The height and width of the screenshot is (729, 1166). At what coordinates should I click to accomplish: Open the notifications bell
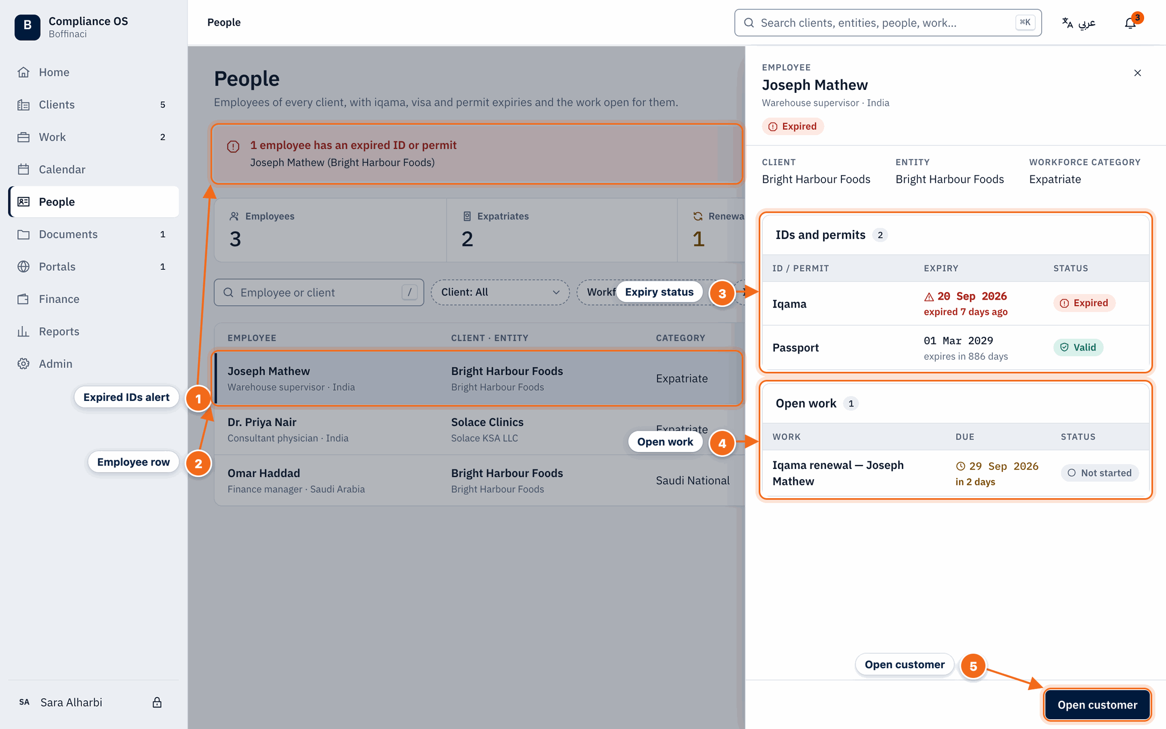[x=1131, y=23]
